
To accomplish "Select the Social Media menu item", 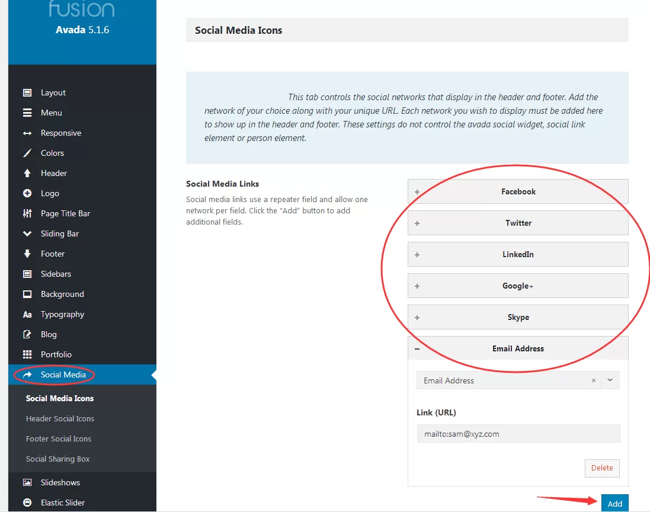I will pyautogui.click(x=82, y=375).
